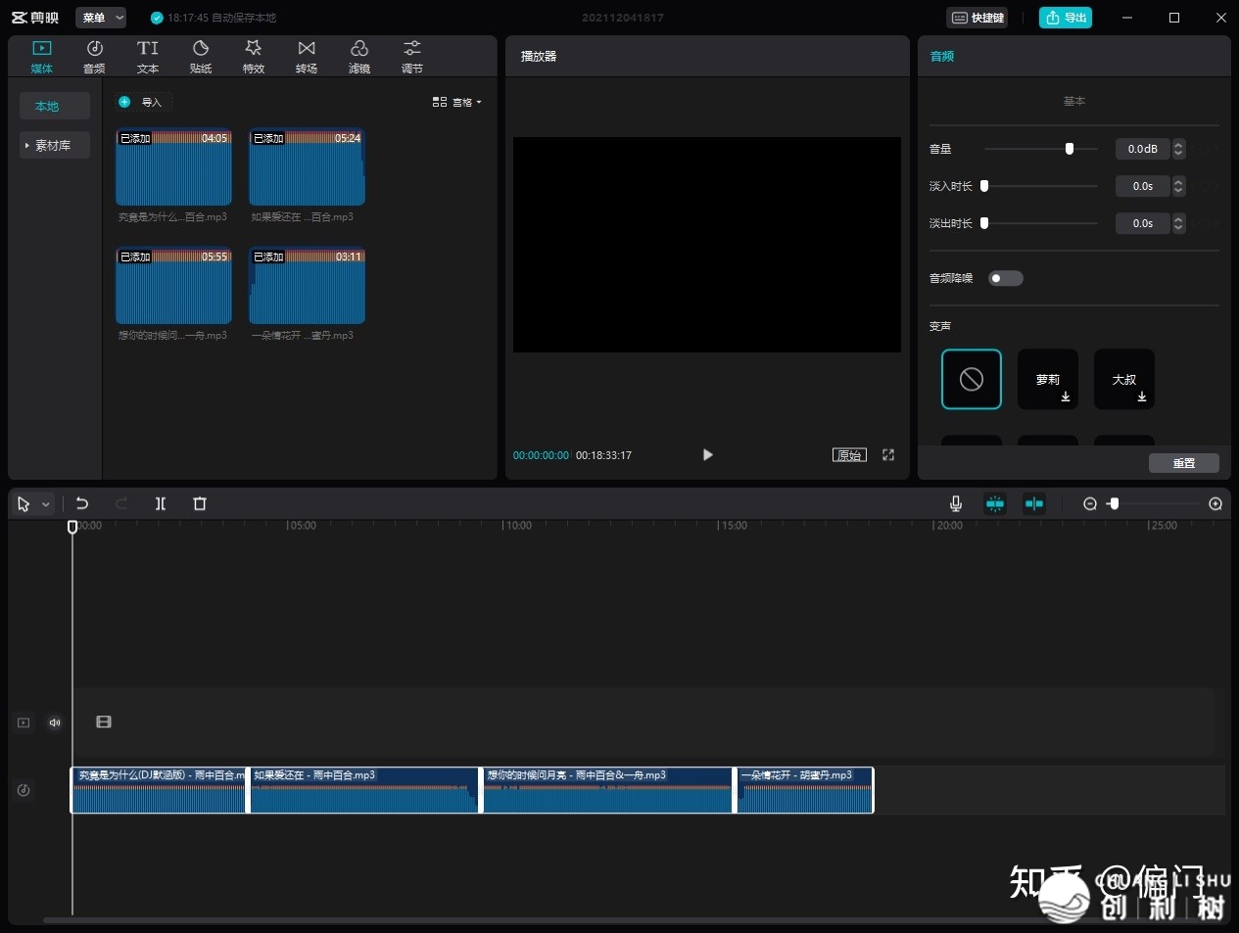Click the redo icon
Viewport: 1239px width, 933px height.
point(121,503)
